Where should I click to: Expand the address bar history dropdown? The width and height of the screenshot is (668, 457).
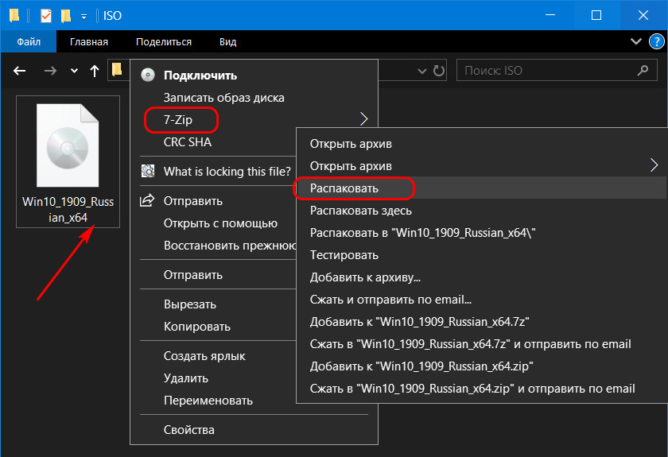(x=421, y=71)
